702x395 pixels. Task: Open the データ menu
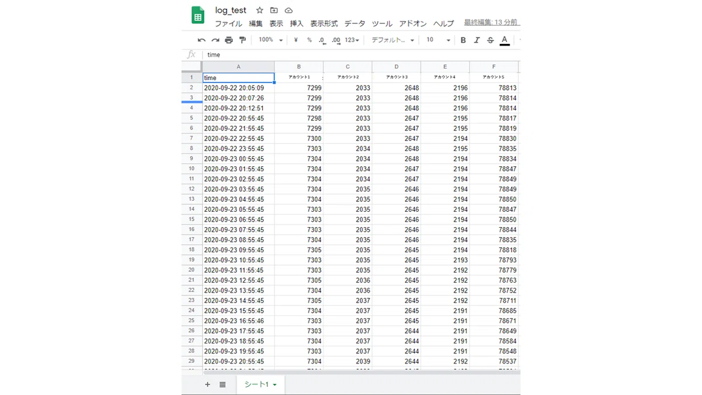tap(355, 23)
